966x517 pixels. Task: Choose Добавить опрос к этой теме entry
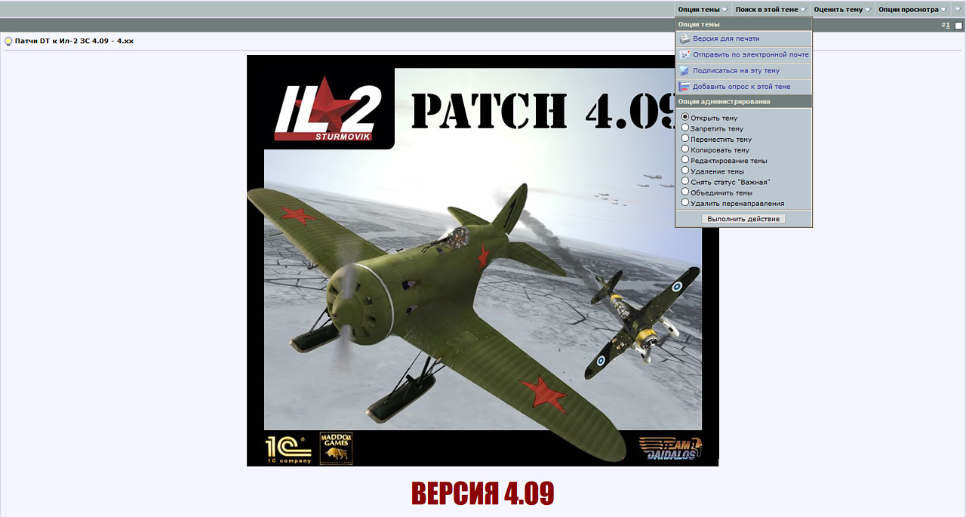(x=742, y=86)
